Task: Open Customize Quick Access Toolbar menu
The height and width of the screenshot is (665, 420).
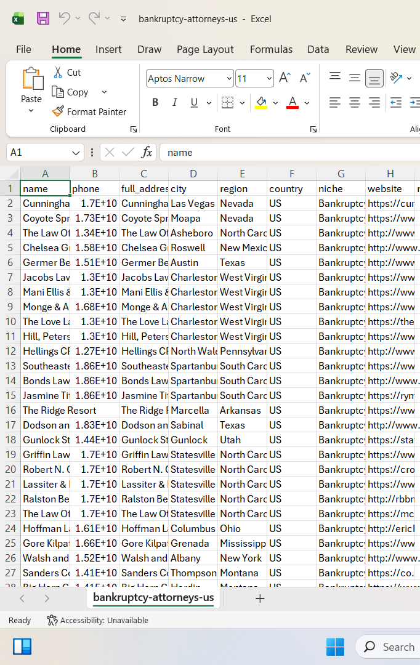Action: (x=123, y=18)
